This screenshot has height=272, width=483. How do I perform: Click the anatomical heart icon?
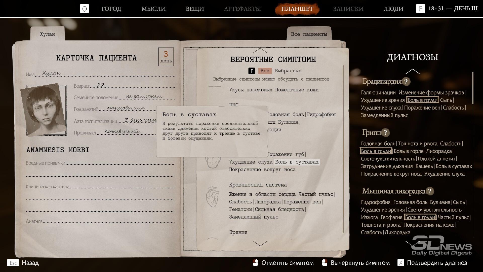point(212,197)
